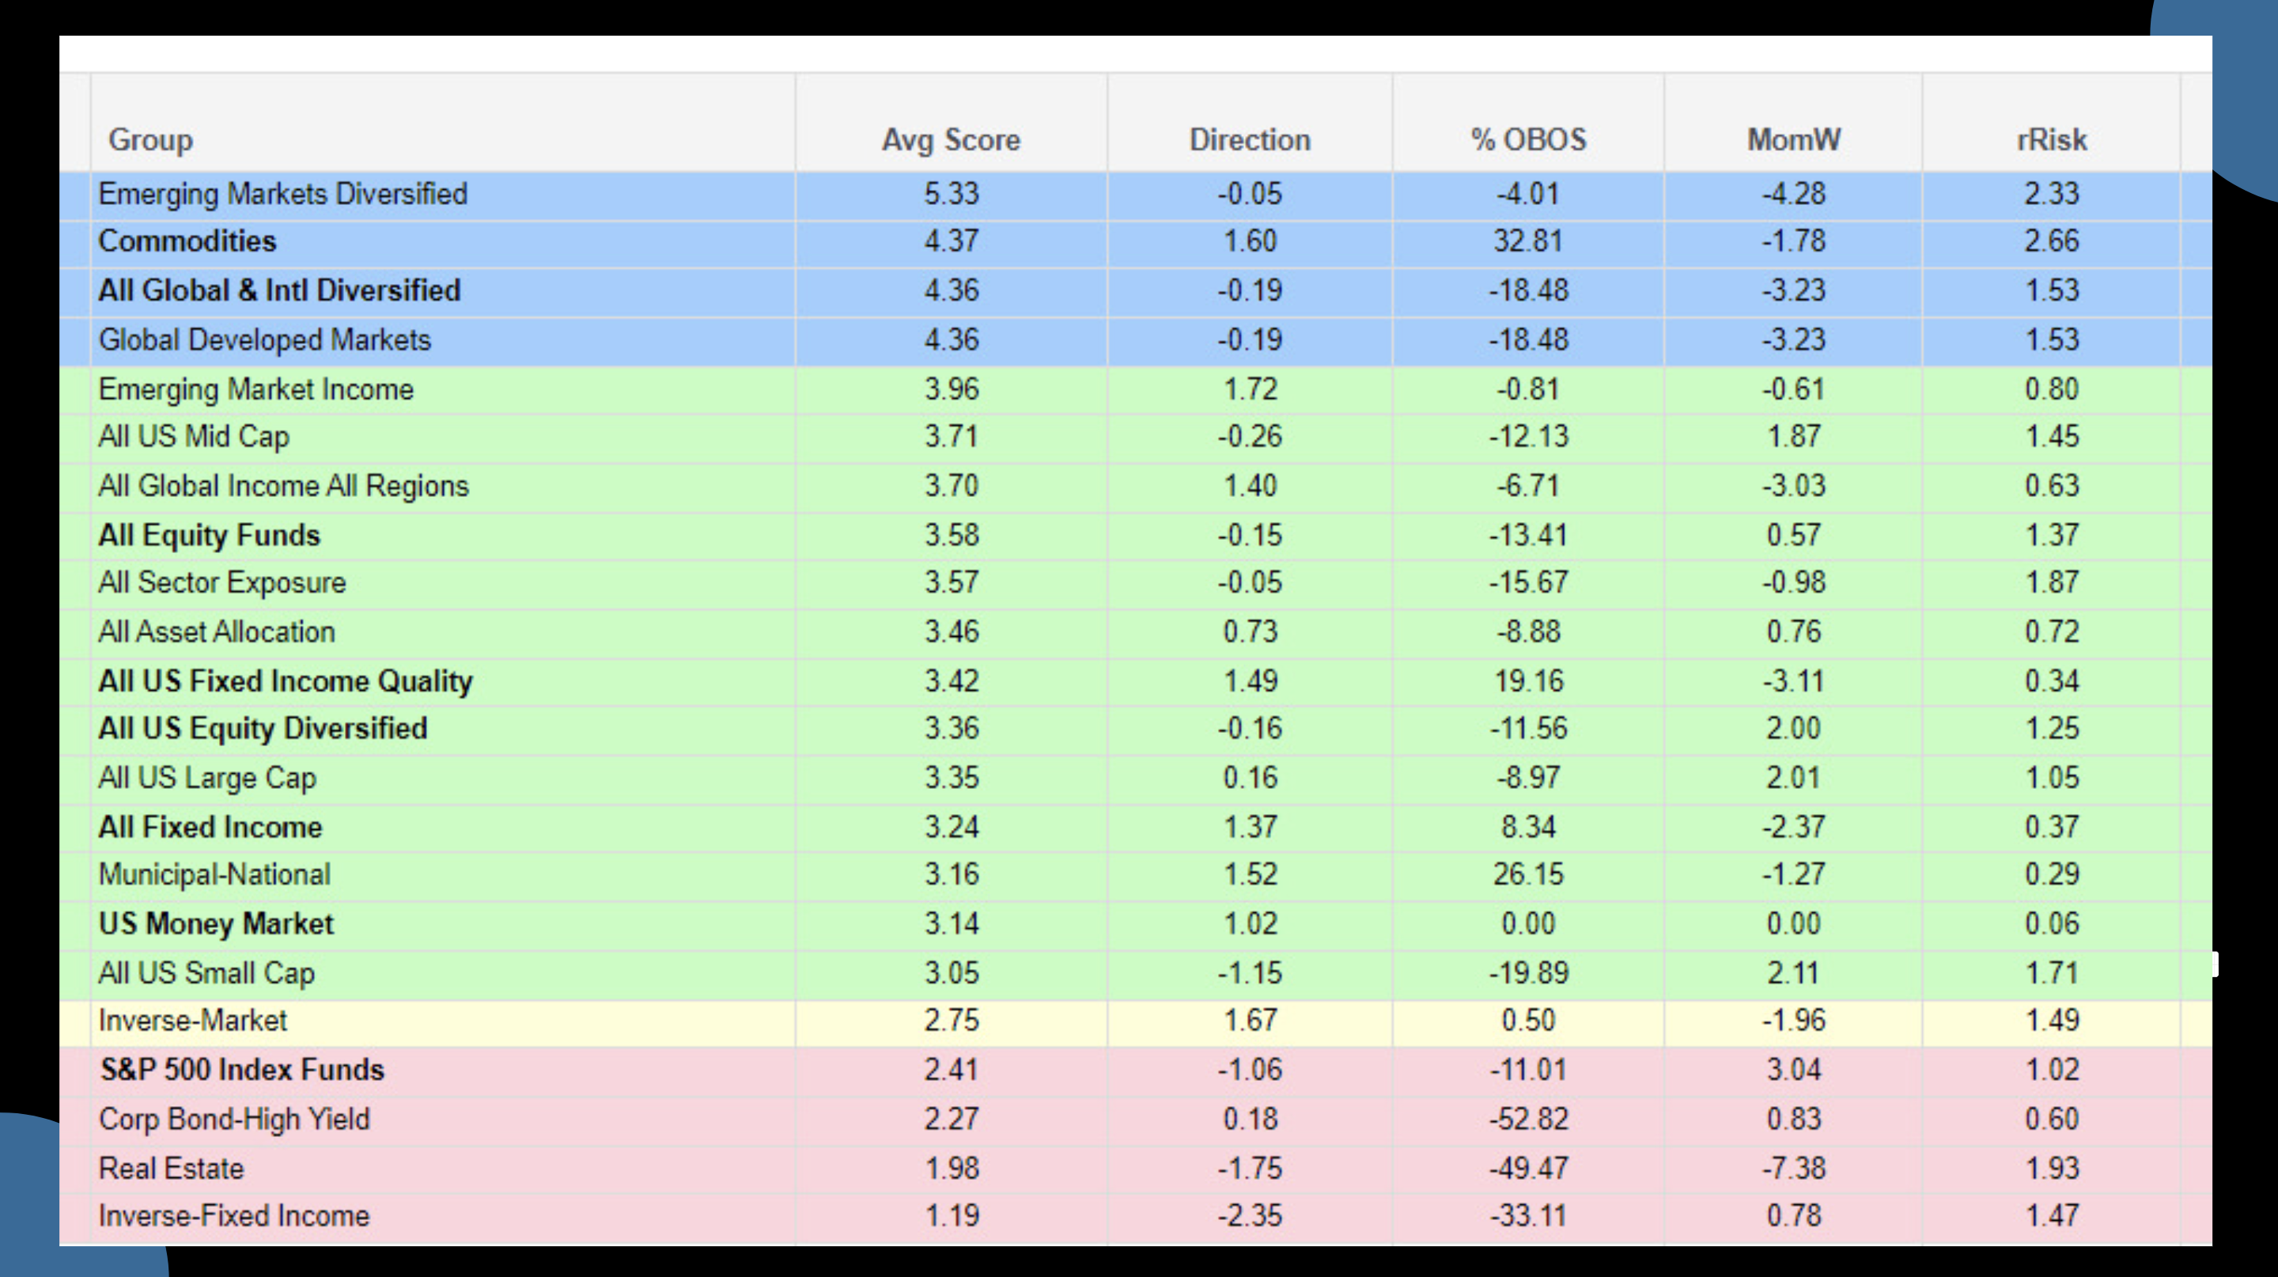Click the Real Estate group row
Image resolution: width=2278 pixels, height=1277 pixels.
(171, 1169)
